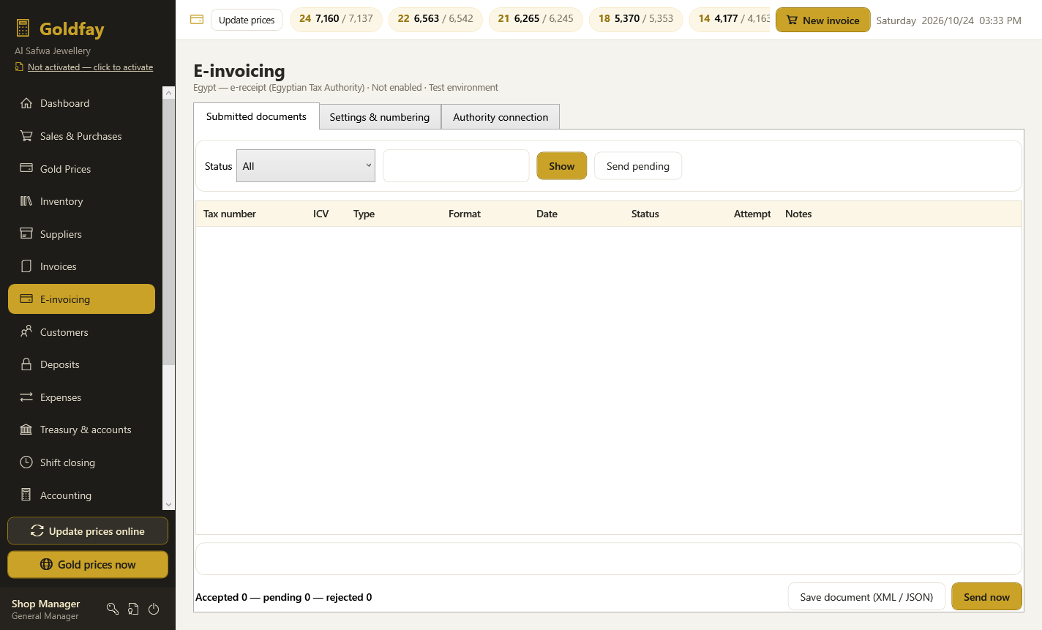Click the sidebar scroll up arrow
The width and height of the screenshot is (1042, 630).
tap(169, 93)
